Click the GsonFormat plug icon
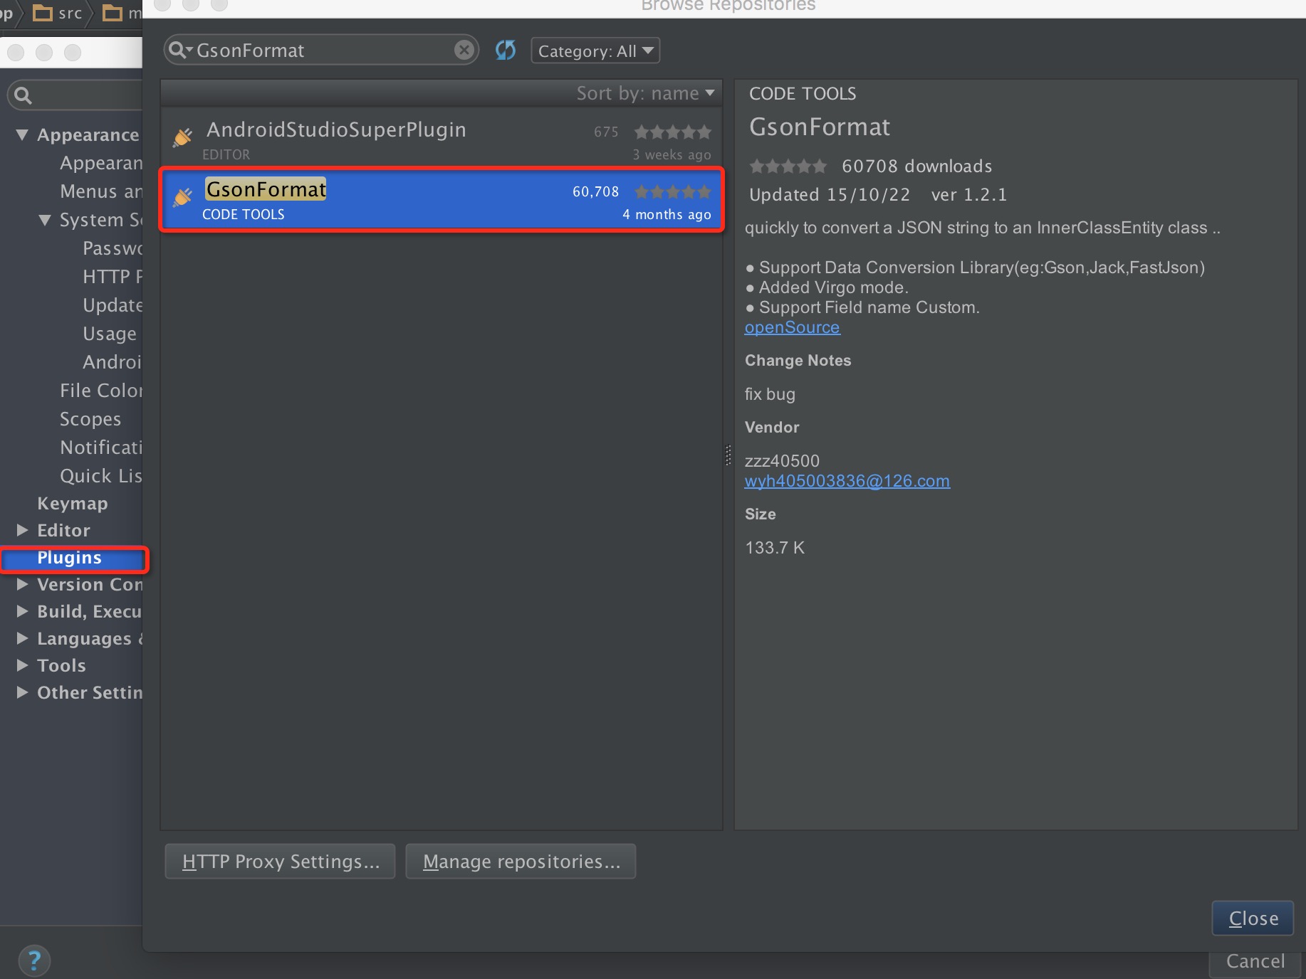Screen dimensions: 1306x979 (182, 196)
